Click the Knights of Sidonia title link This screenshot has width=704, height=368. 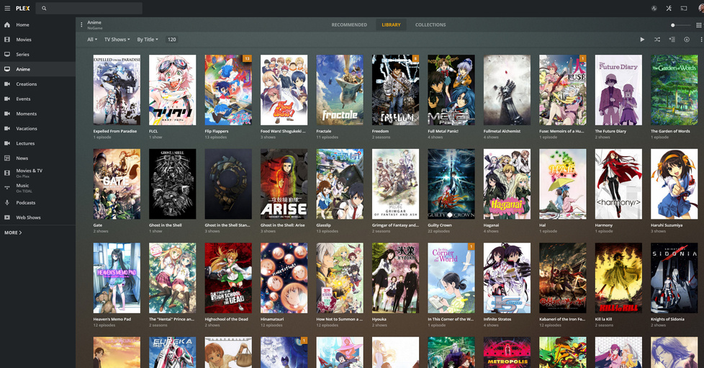click(x=667, y=319)
